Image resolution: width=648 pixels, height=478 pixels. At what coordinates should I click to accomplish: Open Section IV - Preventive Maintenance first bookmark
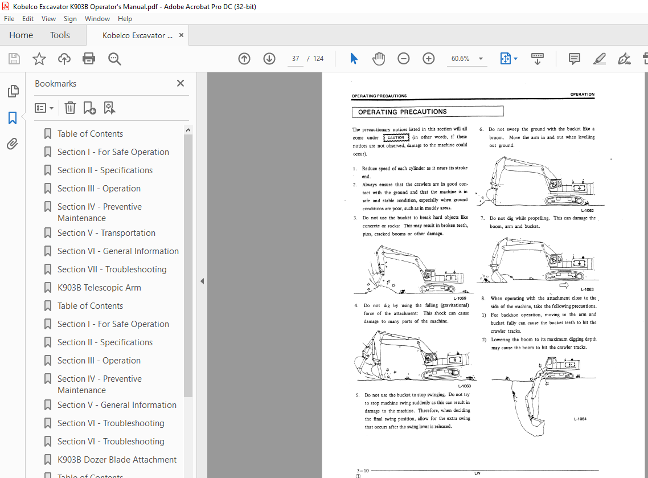[99, 212]
